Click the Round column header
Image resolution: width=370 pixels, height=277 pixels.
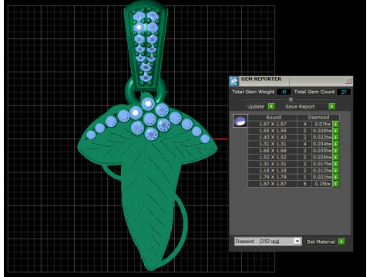273,118
